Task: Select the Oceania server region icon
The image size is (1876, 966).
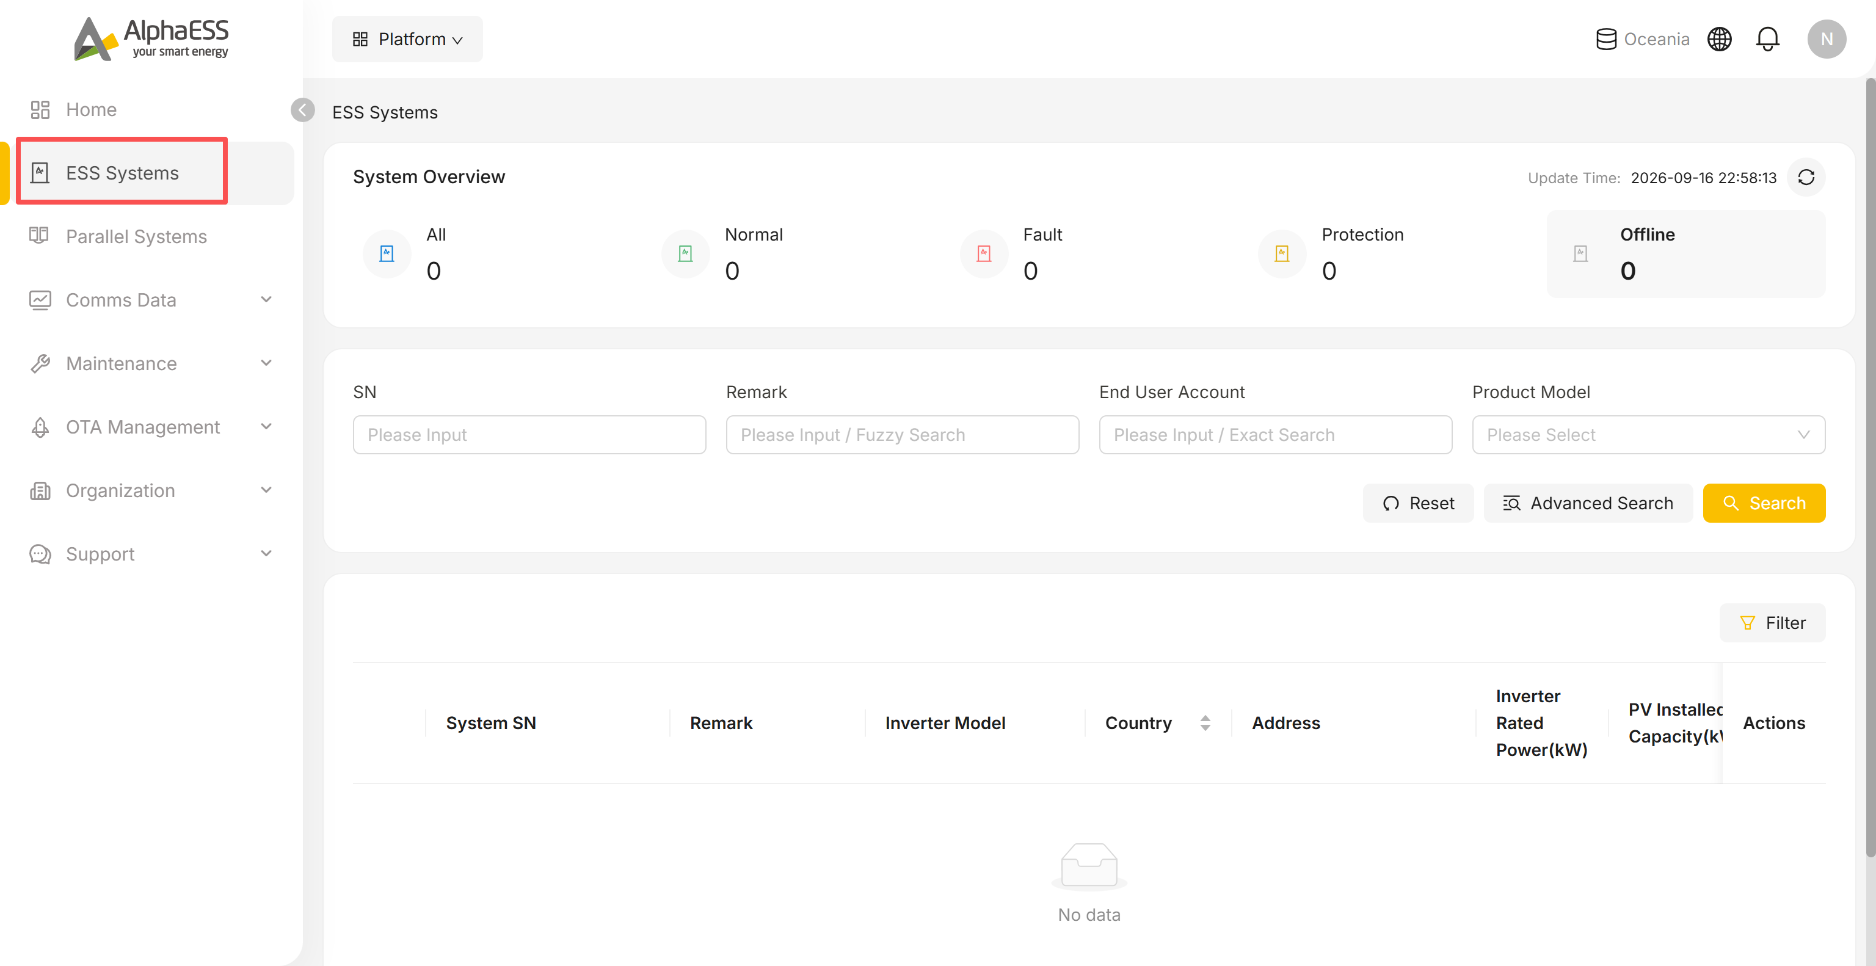Action: click(1606, 39)
